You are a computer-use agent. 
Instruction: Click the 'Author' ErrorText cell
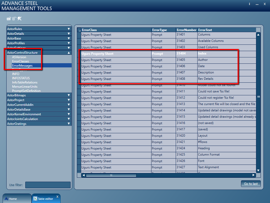coord(227,60)
